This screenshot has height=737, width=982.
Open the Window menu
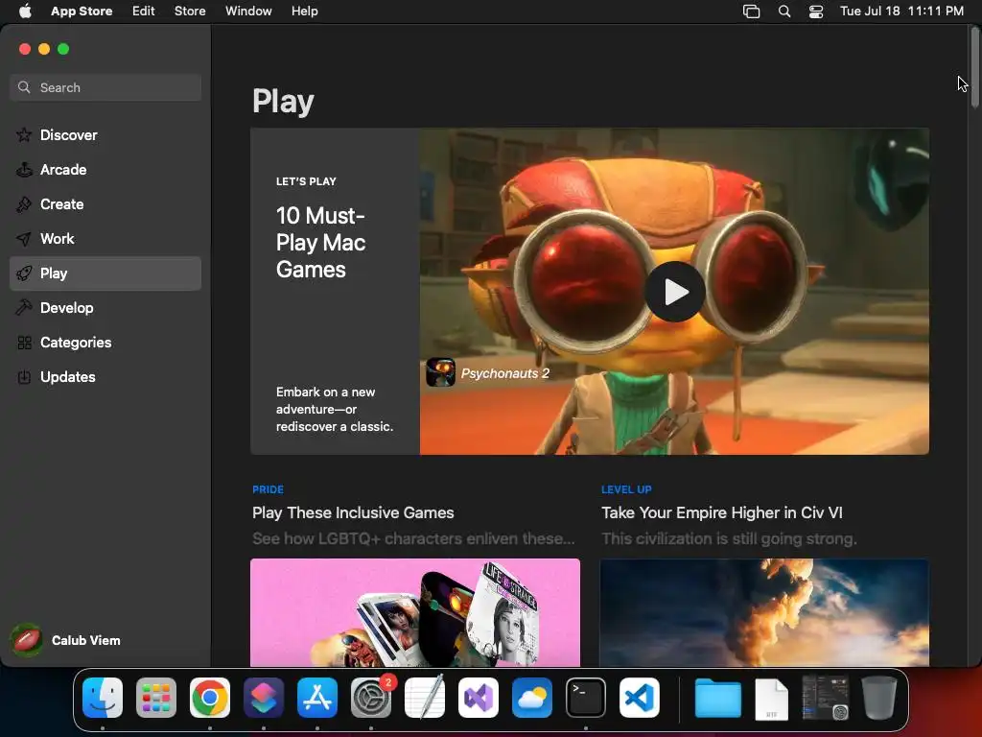(248, 12)
